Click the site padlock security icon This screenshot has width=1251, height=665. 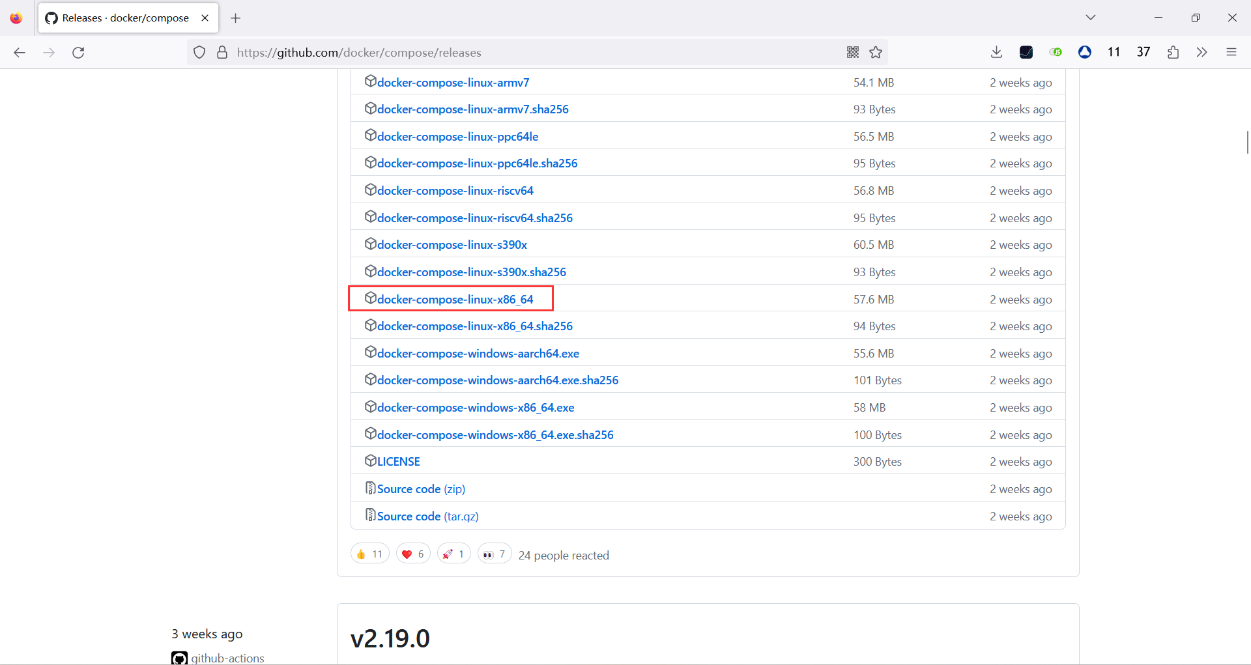coord(222,53)
